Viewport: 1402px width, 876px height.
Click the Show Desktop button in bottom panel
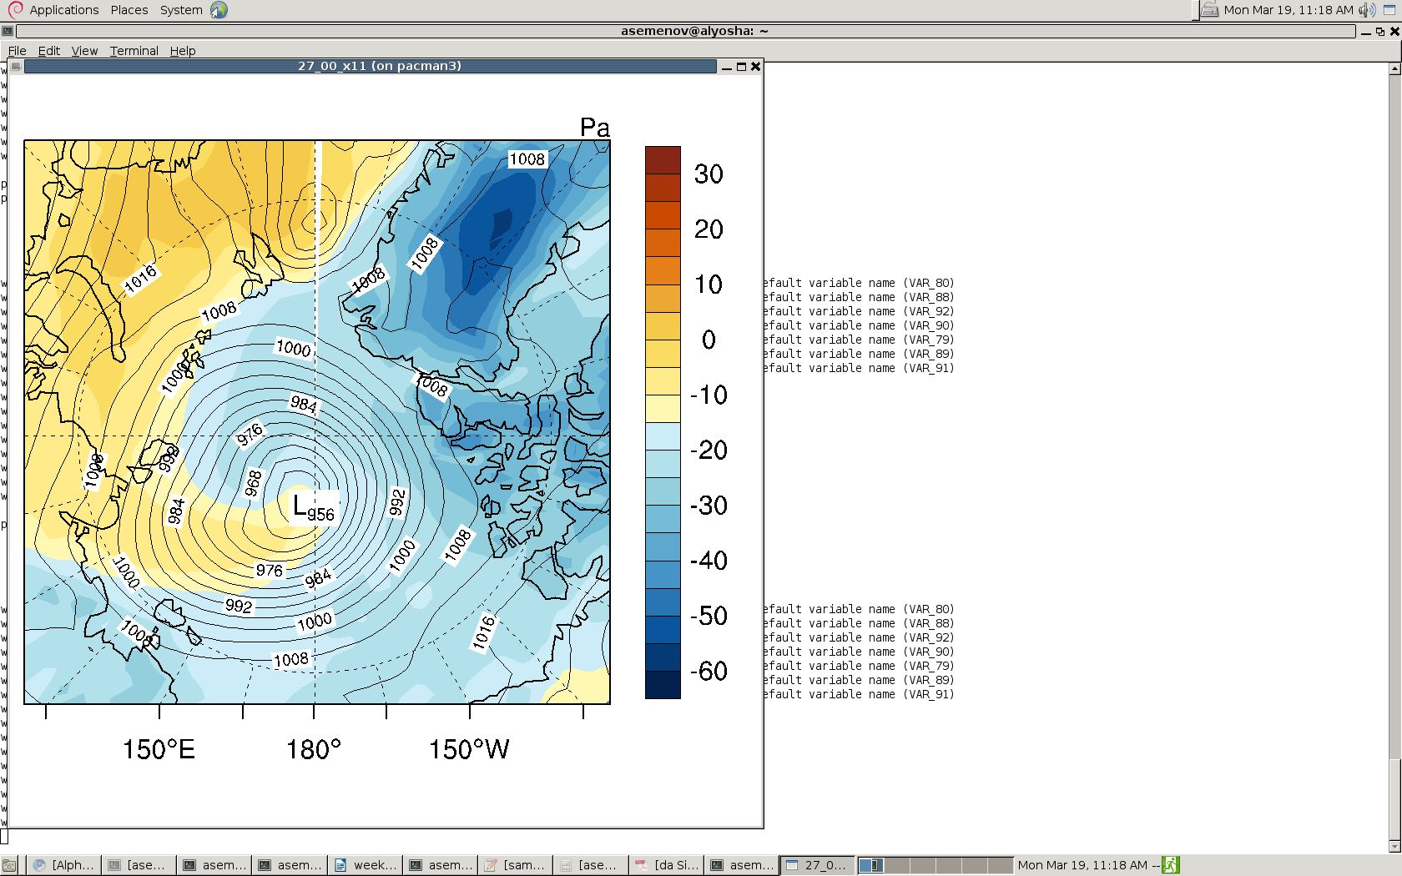pyautogui.click(x=9, y=865)
